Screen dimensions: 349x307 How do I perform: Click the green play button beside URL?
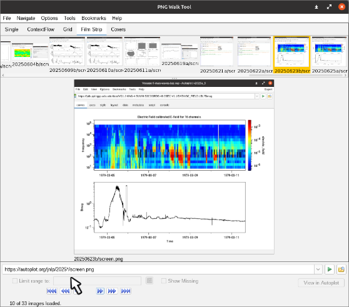[330, 269]
